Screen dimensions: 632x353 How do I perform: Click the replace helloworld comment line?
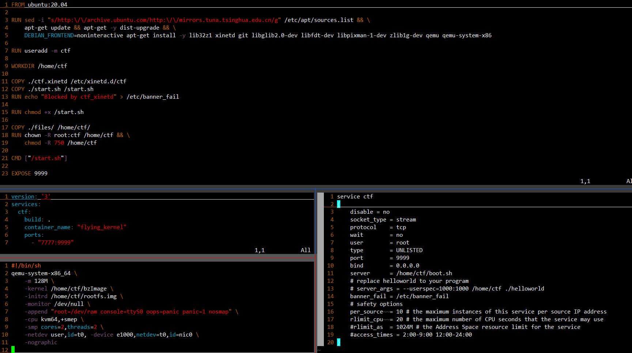point(409,281)
